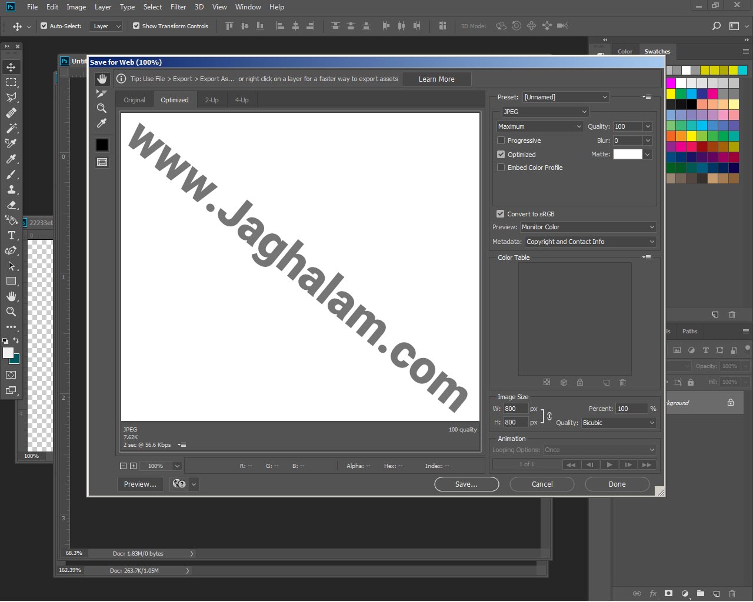Uncheck the Optimized checkbox

click(501, 155)
